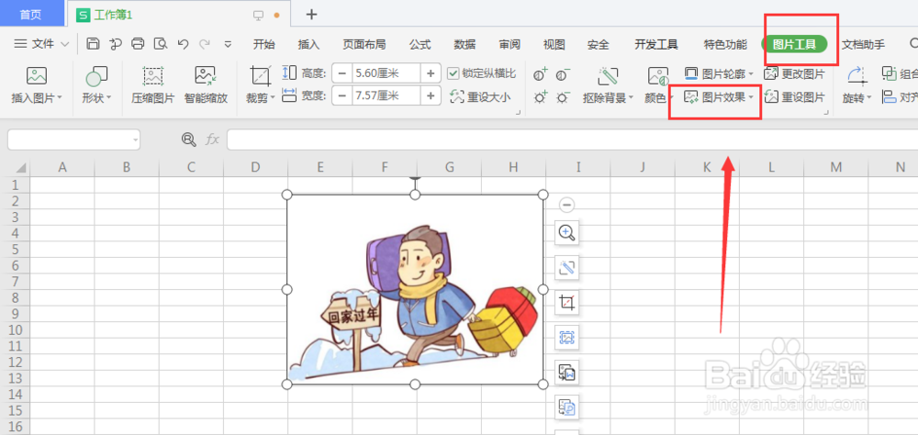Open the File (文件) menu

(x=41, y=44)
